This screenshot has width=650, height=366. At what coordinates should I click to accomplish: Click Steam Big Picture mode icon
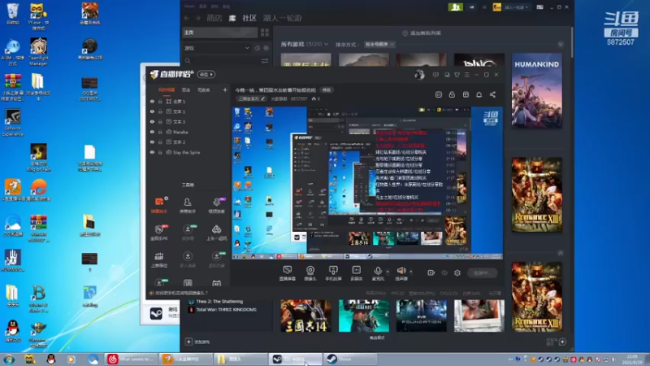pyautogui.click(x=539, y=7)
